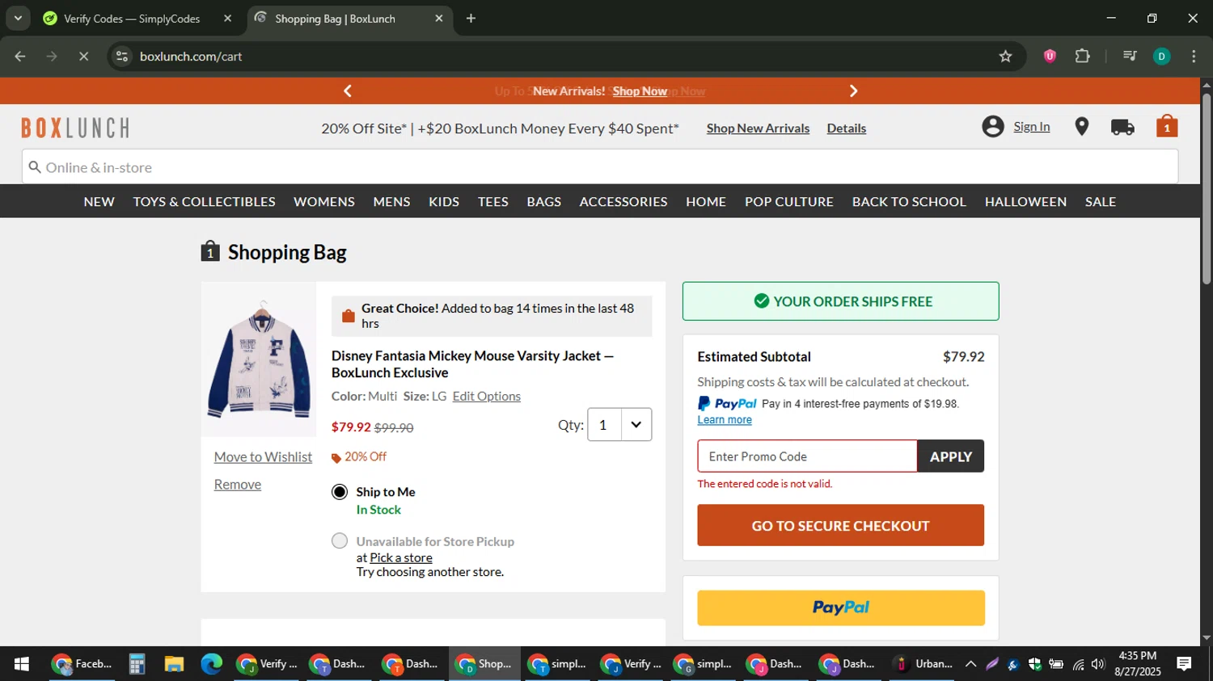This screenshot has width=1213, height=681.
Task: Show hidden icons in system tray
Action: (970, 664)
